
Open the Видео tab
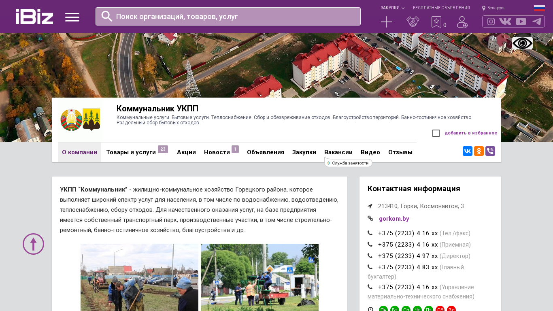coord(370,152)
